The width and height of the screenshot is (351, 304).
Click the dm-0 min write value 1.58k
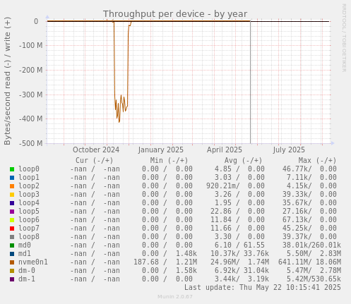186,271
